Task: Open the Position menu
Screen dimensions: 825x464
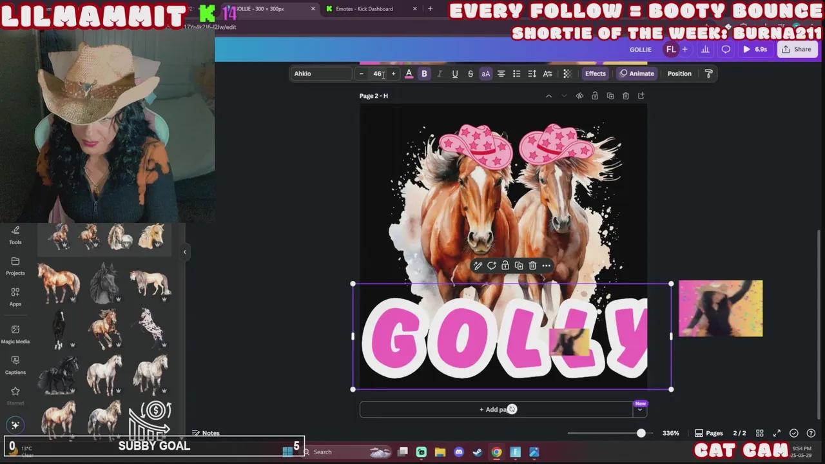Action: (x=679, y=73)
